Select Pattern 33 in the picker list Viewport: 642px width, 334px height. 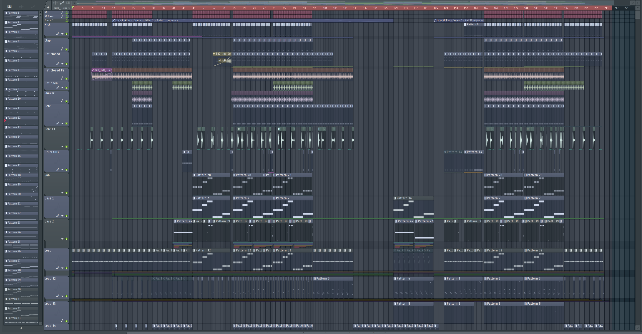coord(21,320)
